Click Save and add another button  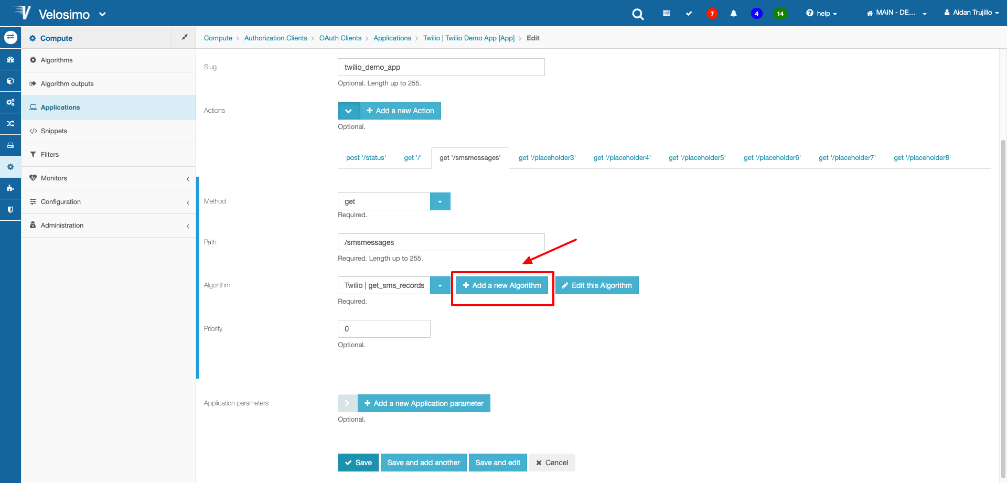[423, 463]
